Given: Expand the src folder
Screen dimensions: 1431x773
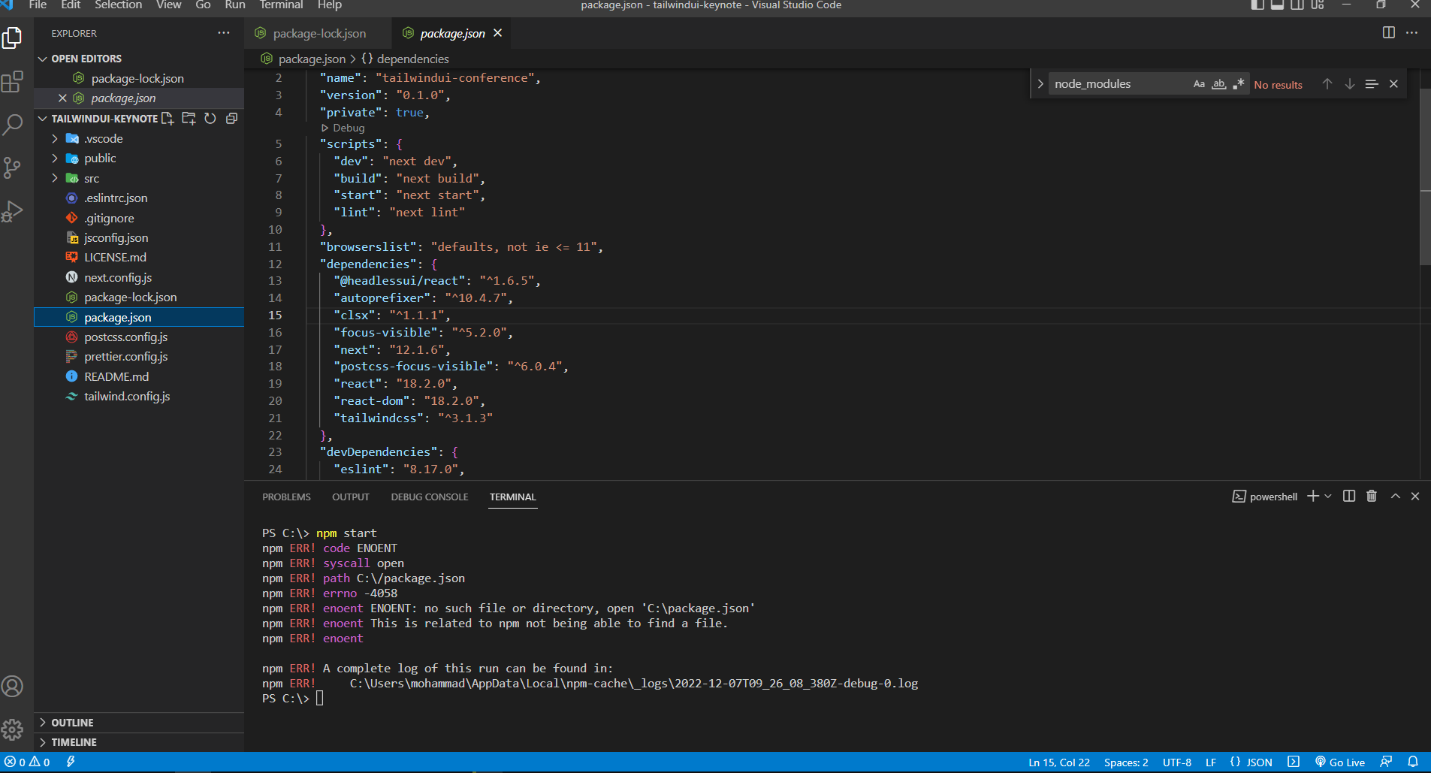Looking at the screenshot, I should (91, 179).
